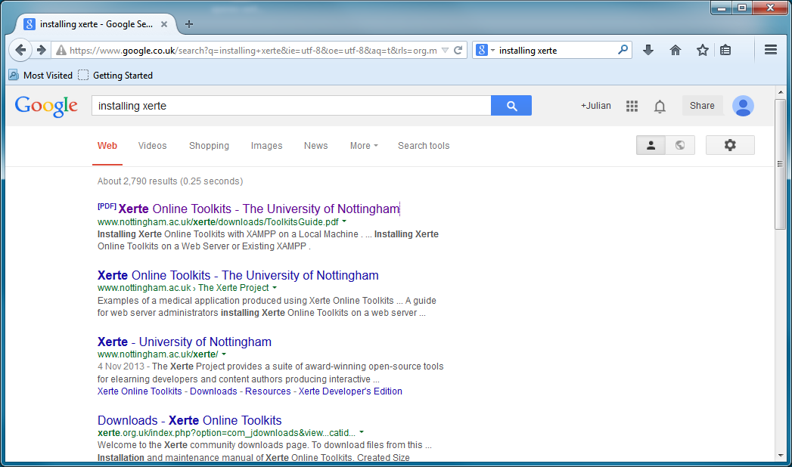Expand the More dropdown
The height and width of the screenshot is (467, 792).
pyautogui.click(x=364, y=146)
